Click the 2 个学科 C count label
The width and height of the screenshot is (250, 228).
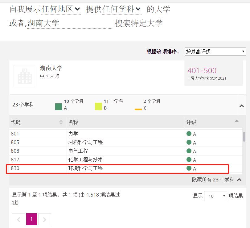tap(152, 101)
